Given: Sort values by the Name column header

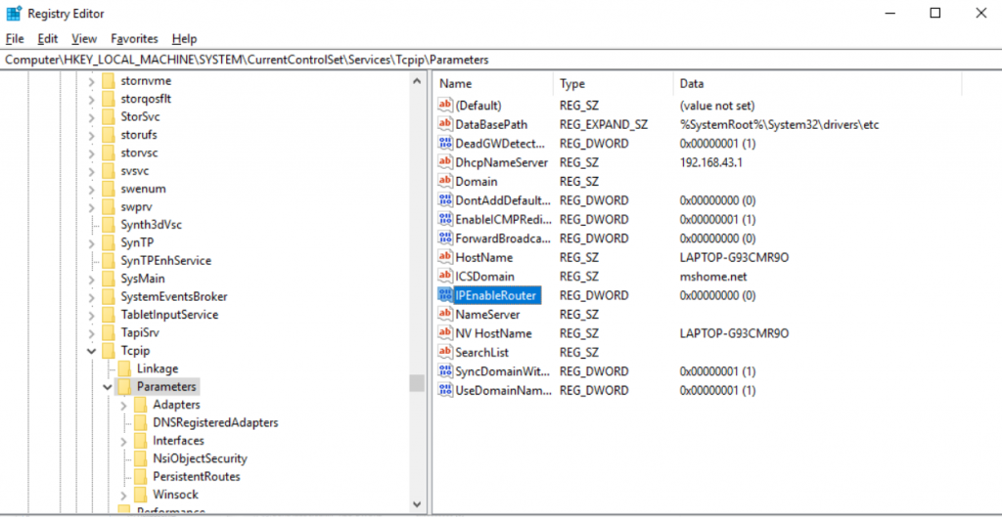Looking at the screenshot, I should tap(493, 84).
